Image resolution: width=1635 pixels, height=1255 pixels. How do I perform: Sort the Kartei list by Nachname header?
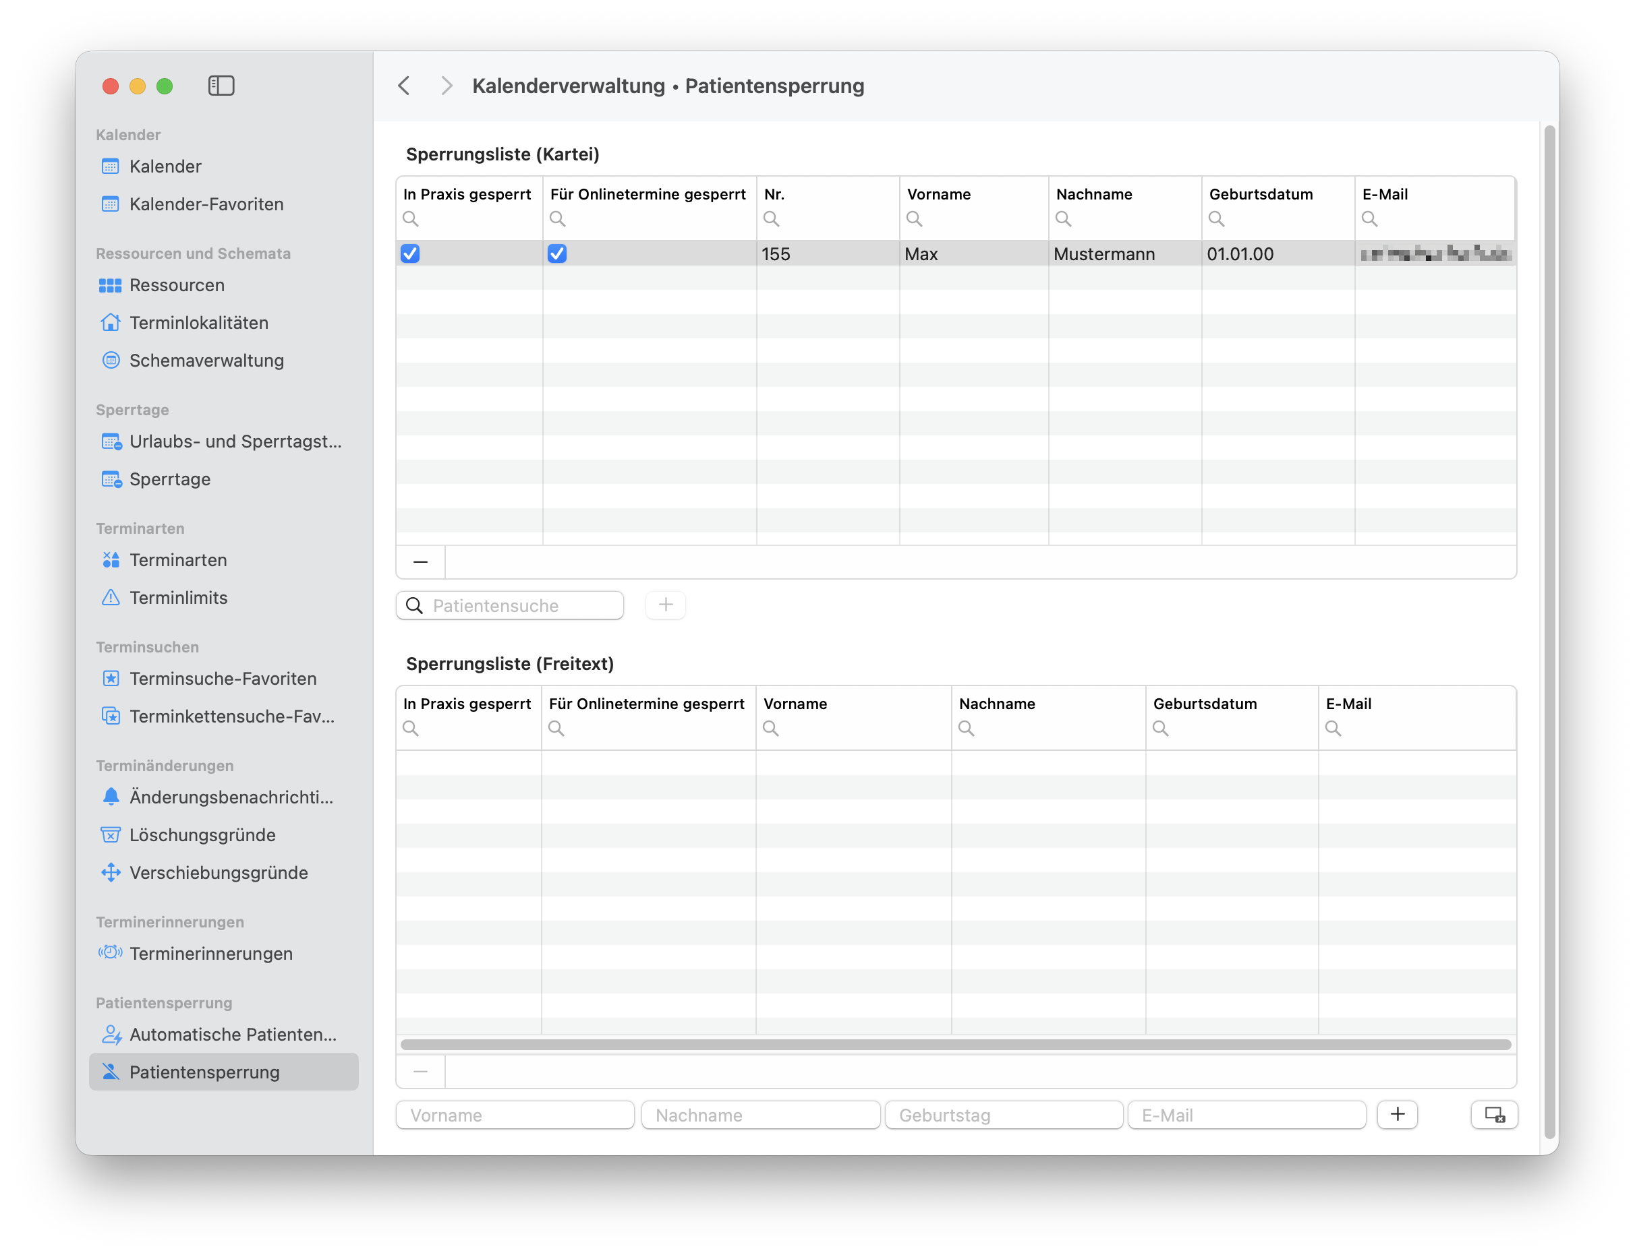click(x=1095, y=194)
